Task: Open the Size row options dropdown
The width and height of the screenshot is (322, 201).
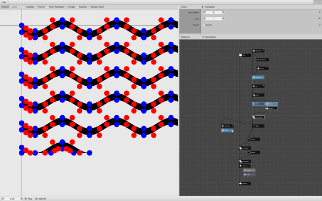Action: pyautogui.click(x=319, y=18)
